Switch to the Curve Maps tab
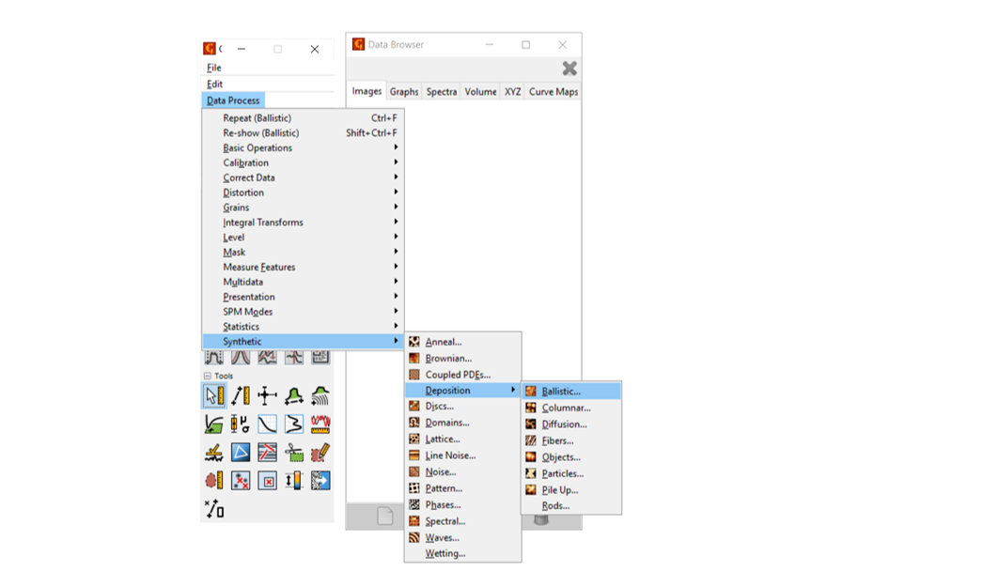 click(x=553, y=92)
